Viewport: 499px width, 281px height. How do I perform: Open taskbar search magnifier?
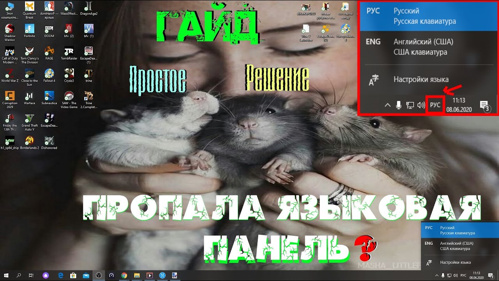(x=19, y=275)
